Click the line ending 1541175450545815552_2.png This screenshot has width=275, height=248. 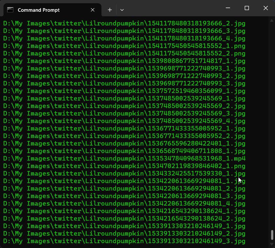[124, 54]
